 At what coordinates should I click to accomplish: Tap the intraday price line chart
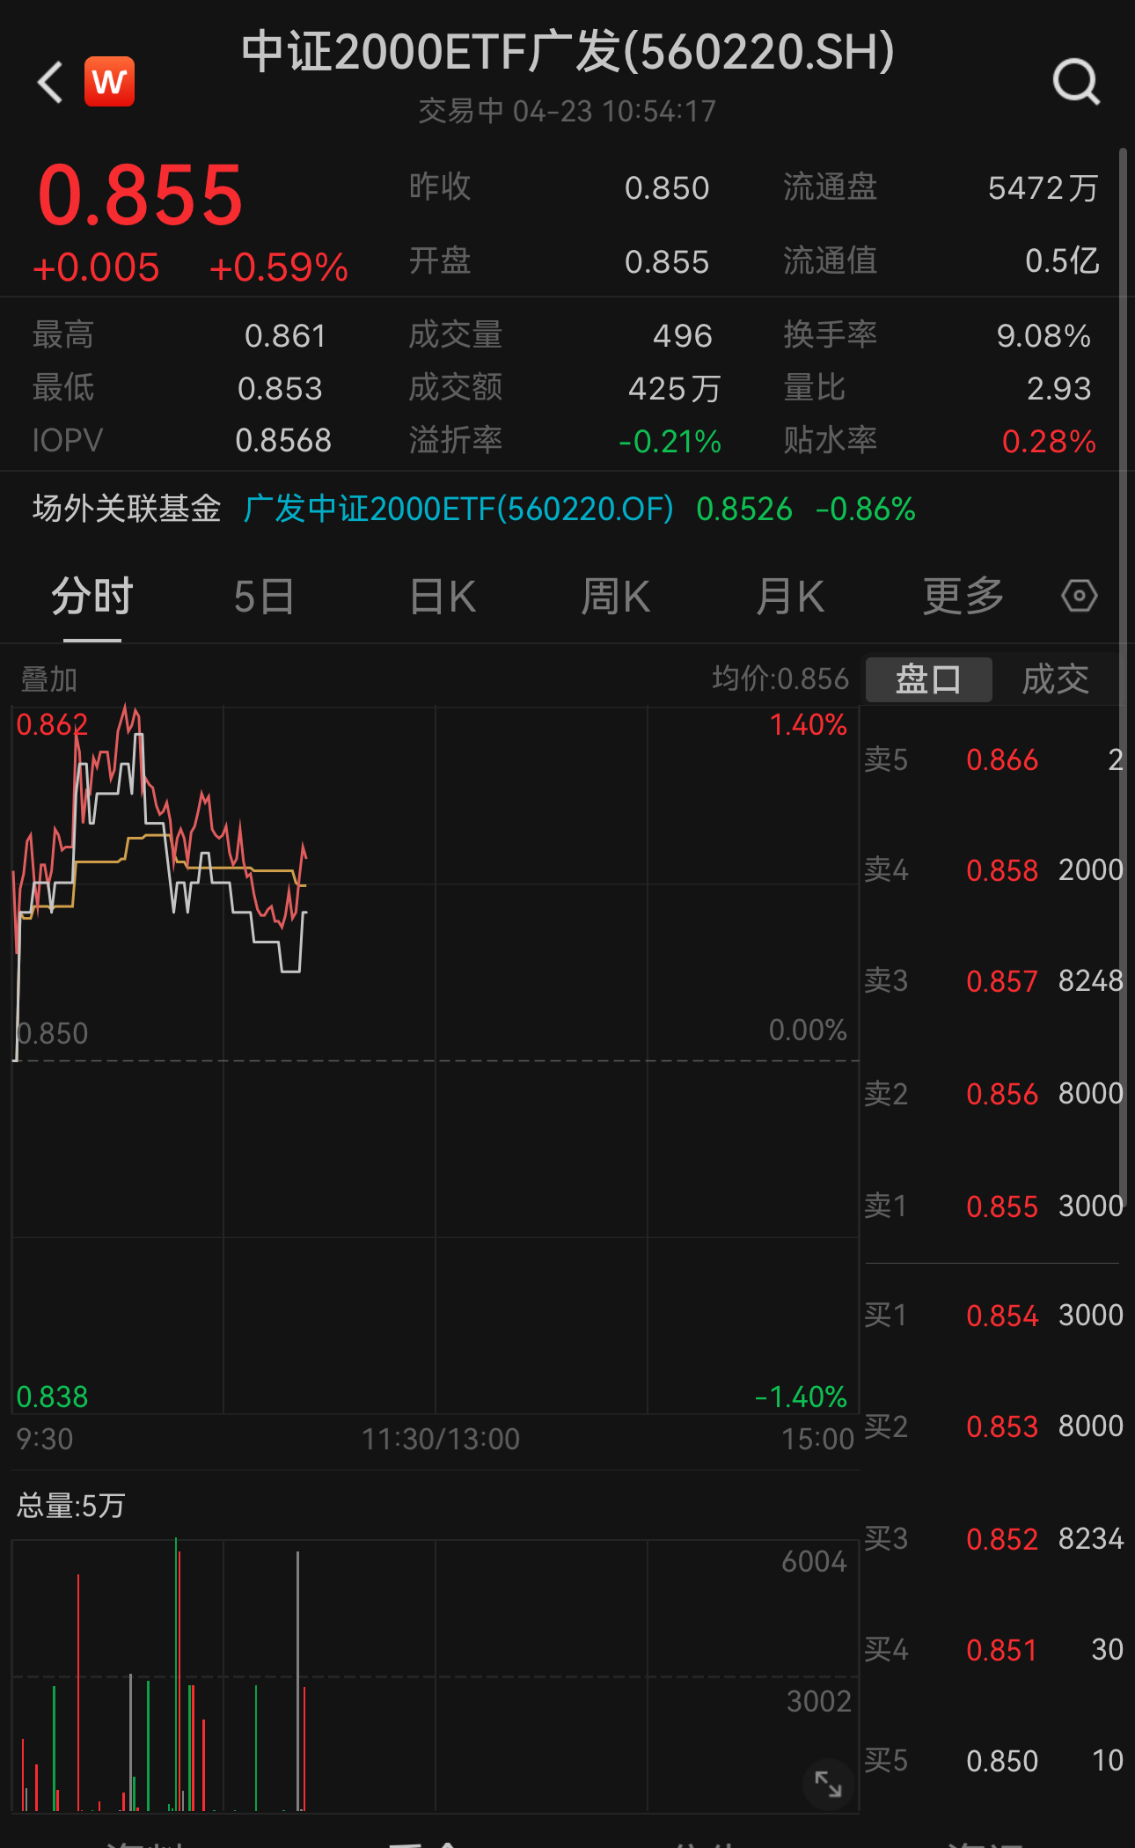(x=435, y=1060)
